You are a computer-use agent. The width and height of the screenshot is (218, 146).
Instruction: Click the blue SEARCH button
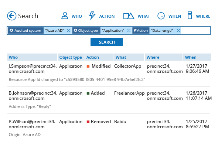[x=106, y=42]
